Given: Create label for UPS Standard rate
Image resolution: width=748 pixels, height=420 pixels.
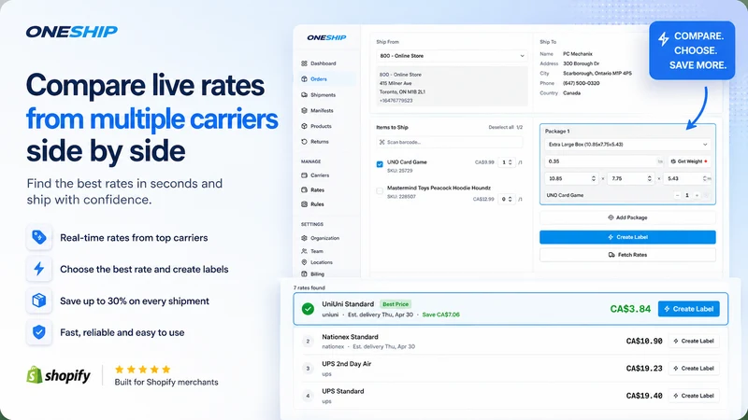Looking at the screenshot, I should [693, 396].
